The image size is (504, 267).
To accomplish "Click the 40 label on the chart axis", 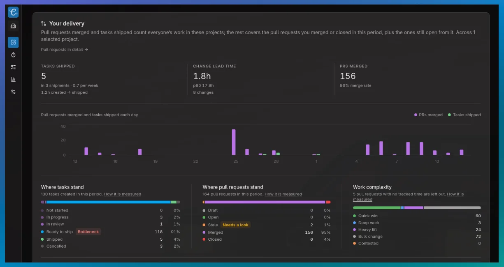I will [x=63, y=127].
